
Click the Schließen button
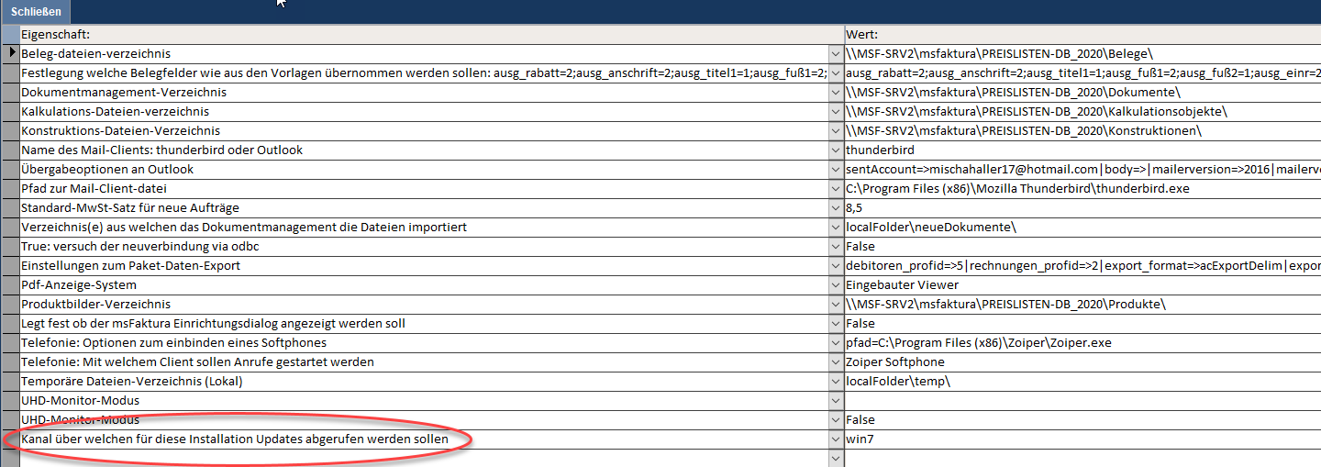37,12
